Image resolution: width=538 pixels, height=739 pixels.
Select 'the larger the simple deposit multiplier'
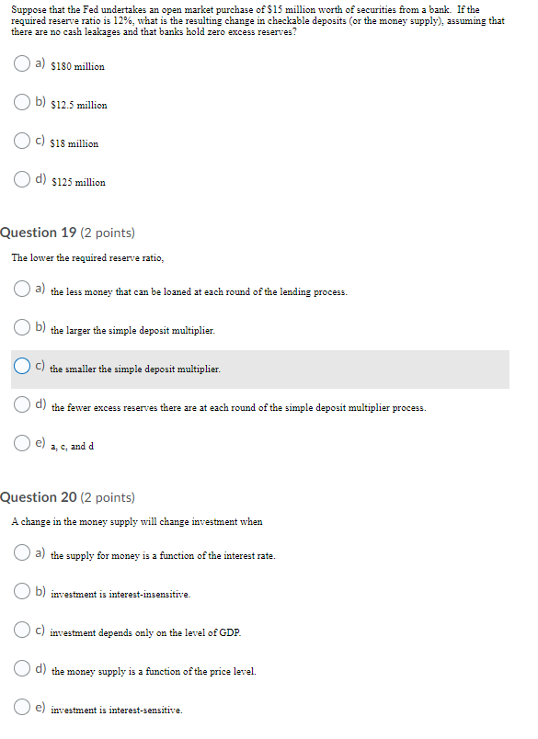click(x=22, y=327)
